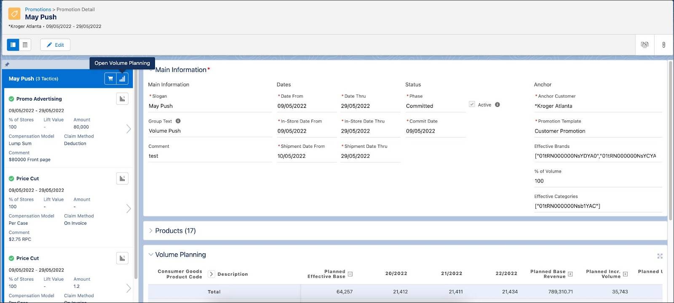Screen dimensions: 674x303
Task: Click the pin icon above the tactics panel
Action: click(7, 64)
